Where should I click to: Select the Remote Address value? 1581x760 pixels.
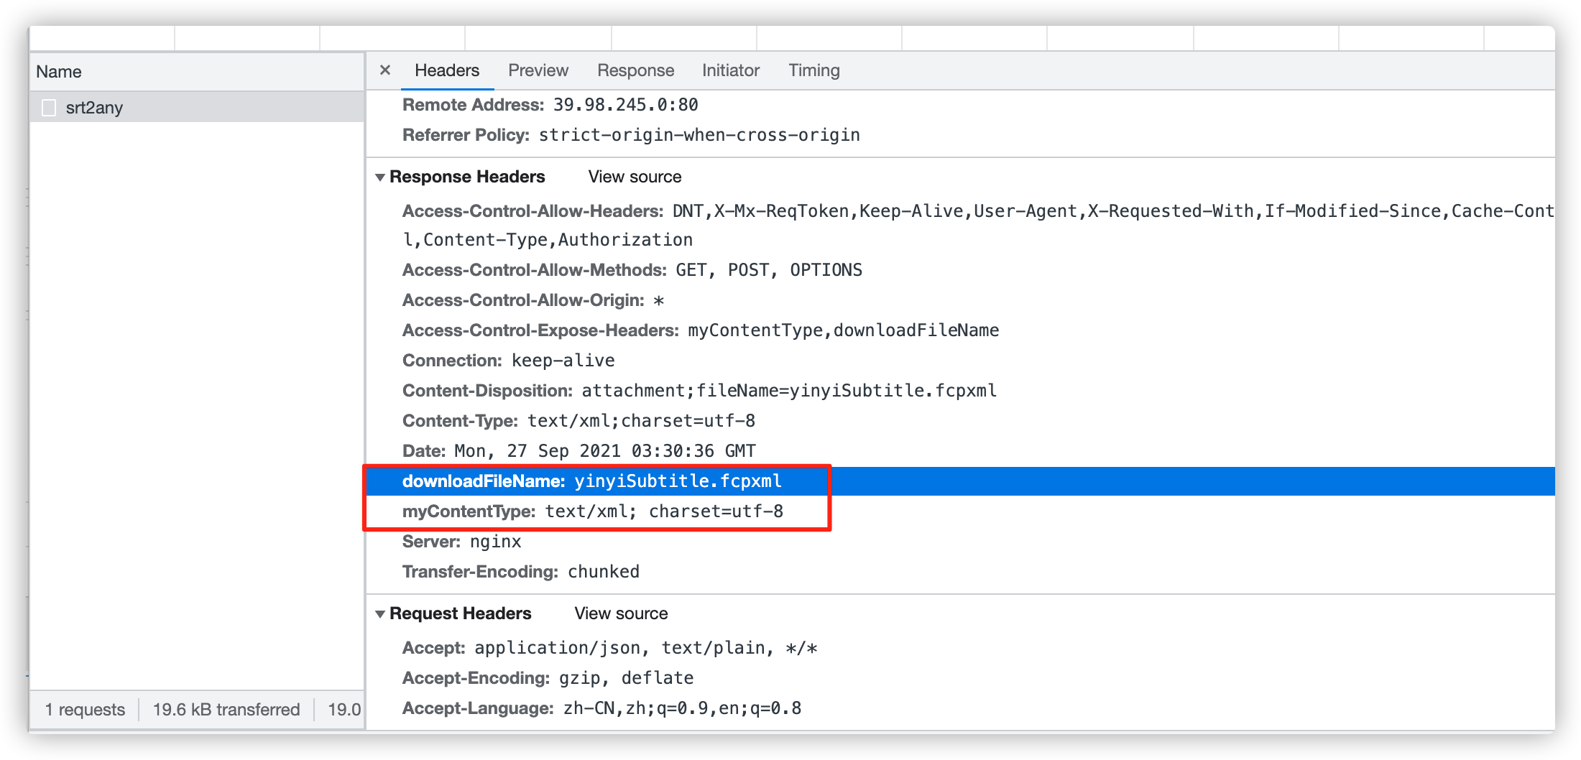coord(625,105)
